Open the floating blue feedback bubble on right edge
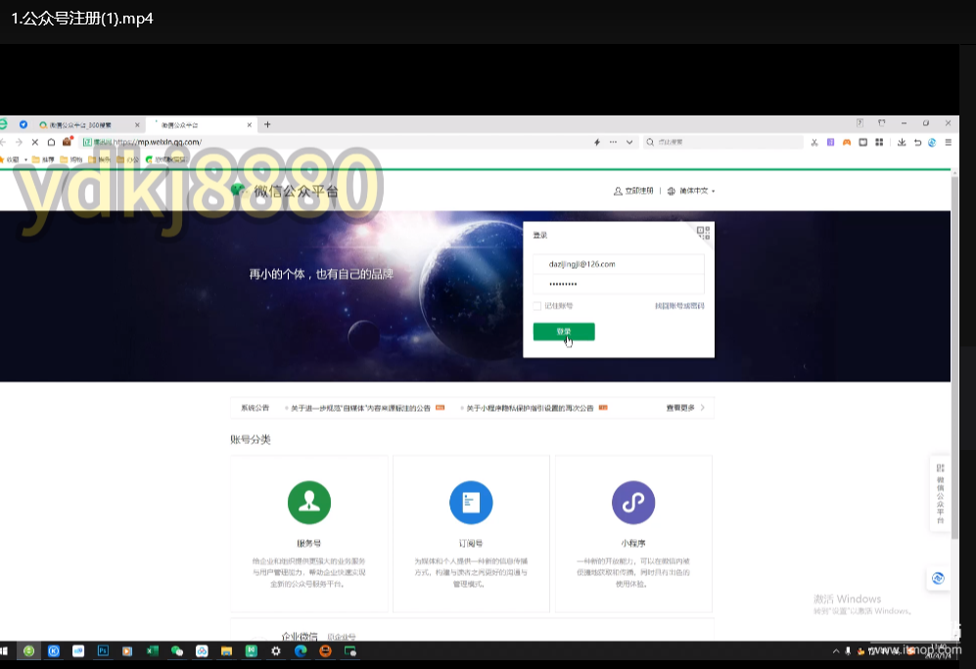The height and width of the screenshot is (669, 976). click(x=938, y=578)
